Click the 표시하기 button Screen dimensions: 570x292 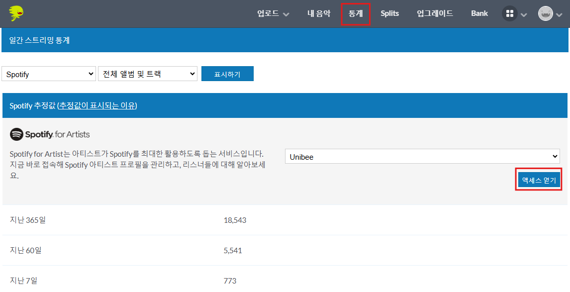[227, 74]
